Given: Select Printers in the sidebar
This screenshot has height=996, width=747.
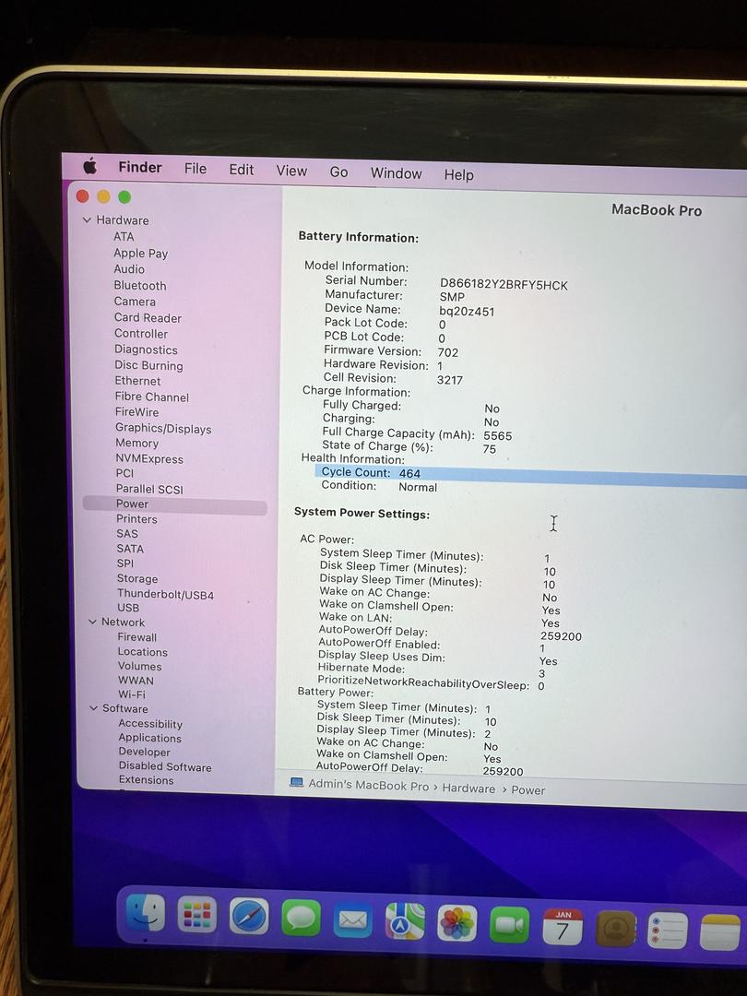Looking at the screenshot, I should [x=136, y=519].
